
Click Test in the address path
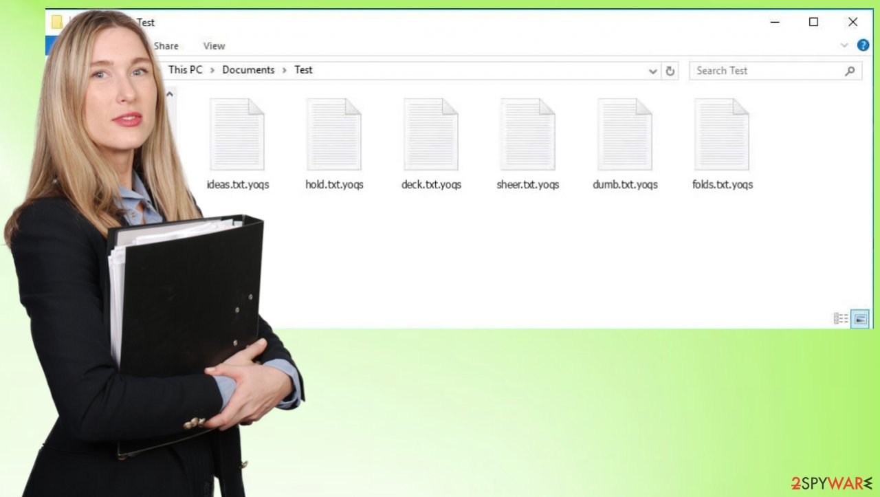tap(303, 69)
